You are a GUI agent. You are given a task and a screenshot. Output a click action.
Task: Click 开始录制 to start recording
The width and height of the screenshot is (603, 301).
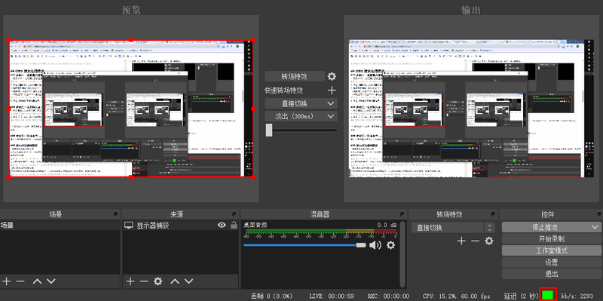[x=552, y=239]
